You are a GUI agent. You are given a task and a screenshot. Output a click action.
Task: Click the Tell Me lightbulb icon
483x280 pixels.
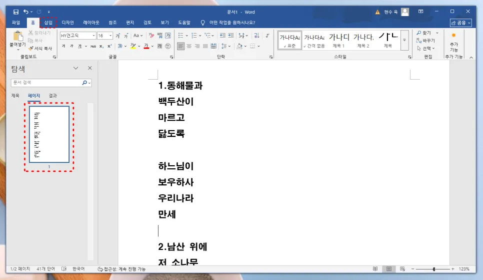pyautogui.click(x=202, y=23)
